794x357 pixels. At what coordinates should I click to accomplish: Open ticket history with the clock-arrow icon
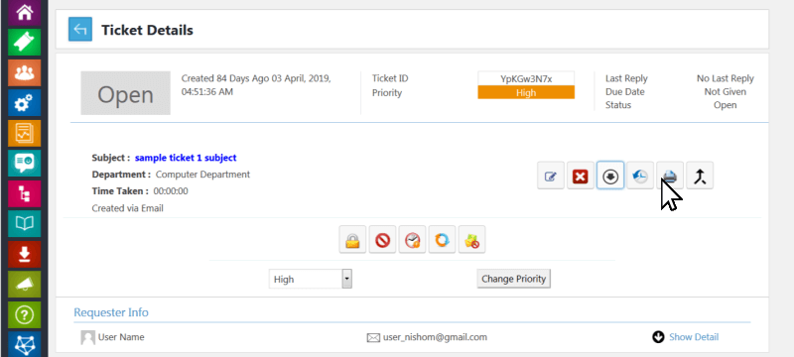click(x=640, y=176)
